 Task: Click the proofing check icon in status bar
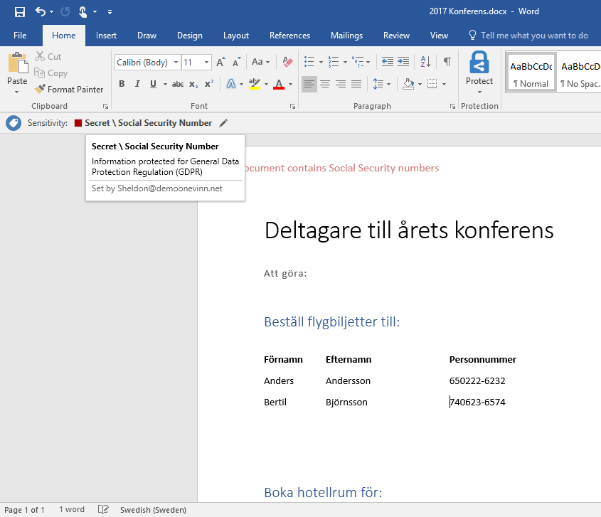pos(103,510)
